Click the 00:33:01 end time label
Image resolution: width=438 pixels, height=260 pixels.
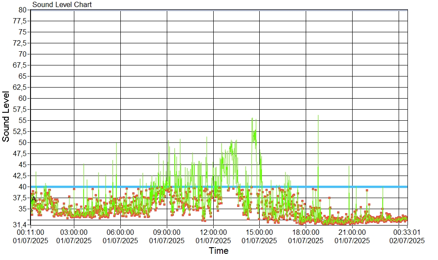click(407, 232)
